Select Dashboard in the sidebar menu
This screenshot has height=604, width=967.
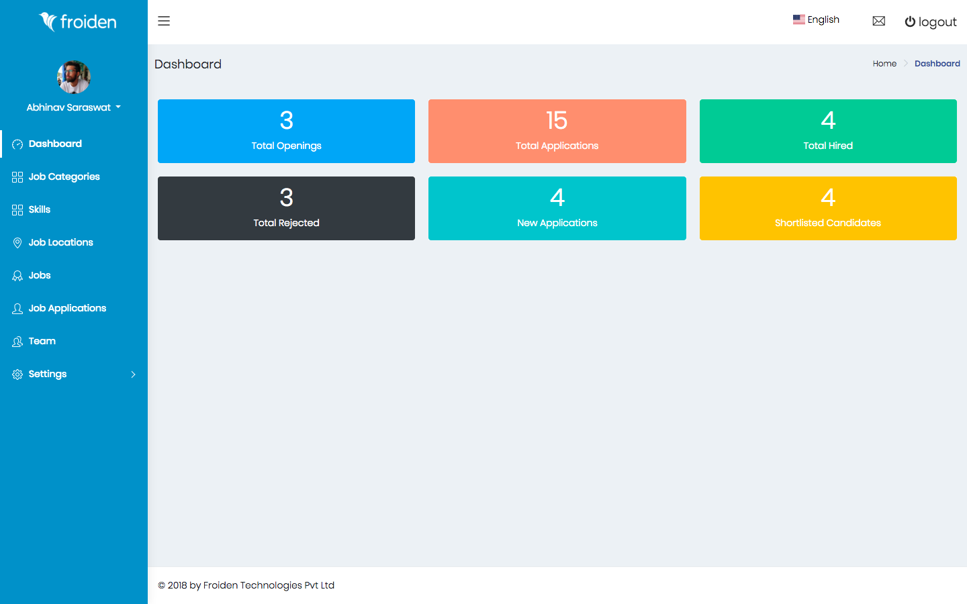tap(55, 144)
